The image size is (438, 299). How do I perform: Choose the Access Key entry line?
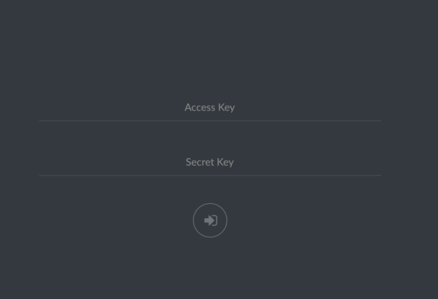(210, 107)
